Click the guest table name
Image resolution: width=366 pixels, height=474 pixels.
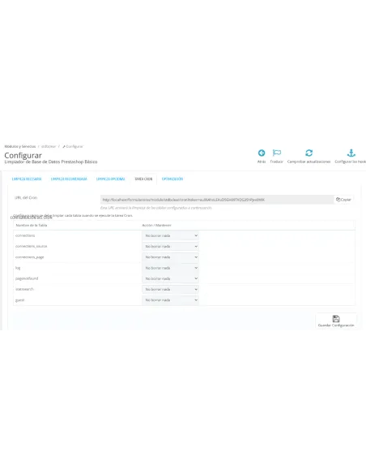pos(20,299)
